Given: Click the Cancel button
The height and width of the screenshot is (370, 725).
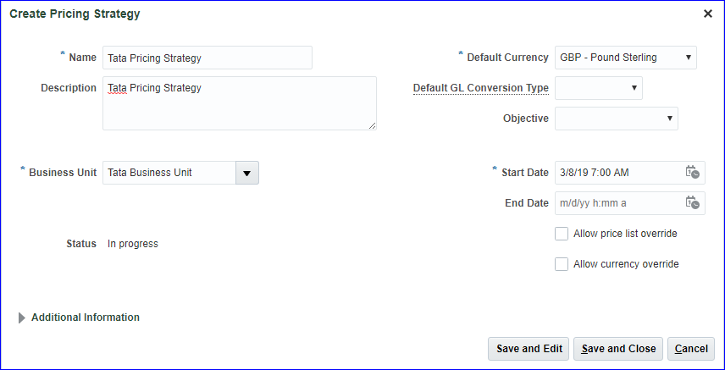Looking at the screenshot, I should point(691,349).
